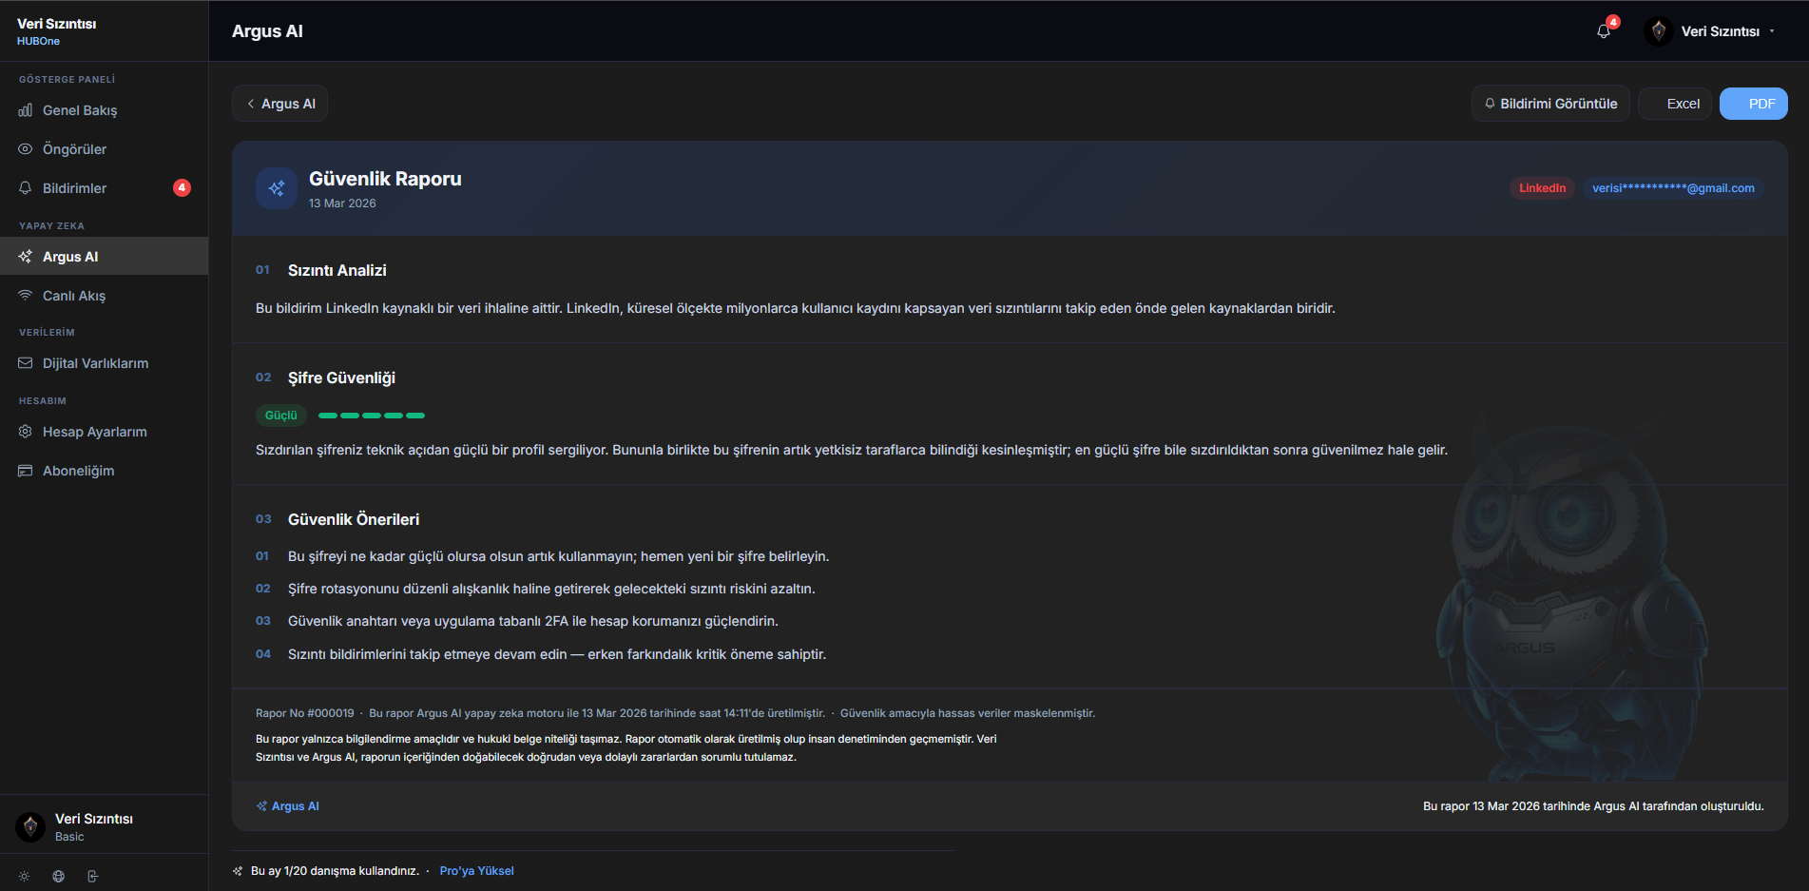1809x891 pixels.
Task: Toggle the light theme sun icon
Action: click(25, 877)
